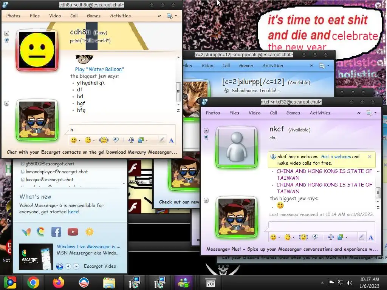Launch Google Chrome from taskbar
This screenshot has height=290, width=387.
33,282
